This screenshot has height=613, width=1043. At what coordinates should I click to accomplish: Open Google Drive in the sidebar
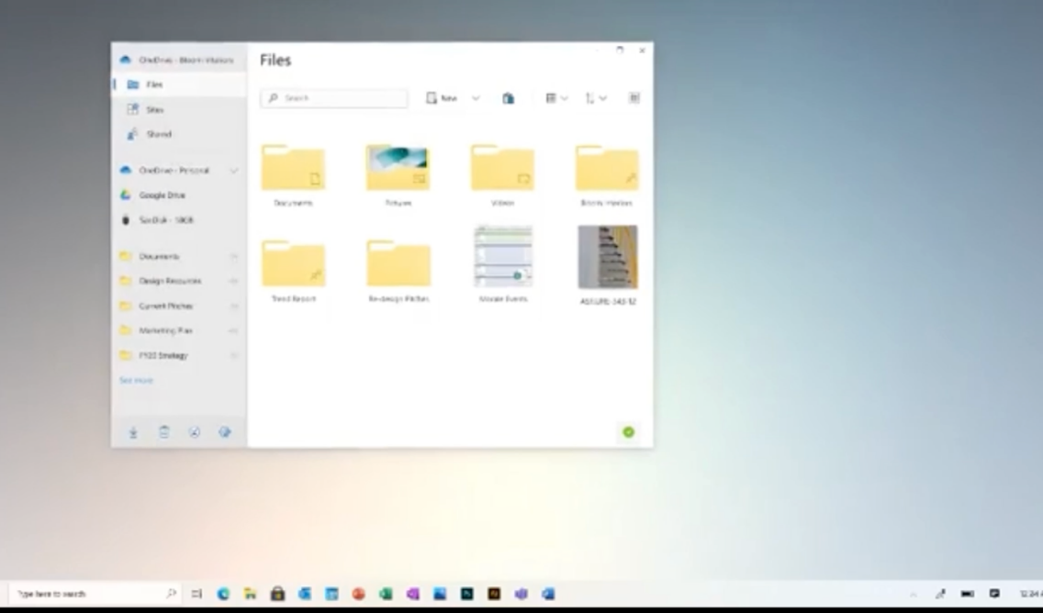pyautogui.click(x=162, y=195)
